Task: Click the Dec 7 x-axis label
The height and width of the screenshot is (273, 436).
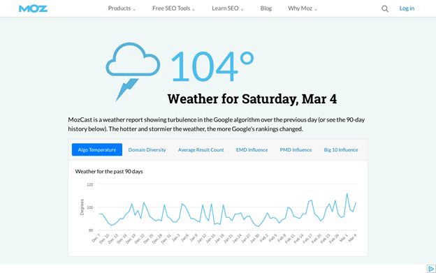Action: 96,237
